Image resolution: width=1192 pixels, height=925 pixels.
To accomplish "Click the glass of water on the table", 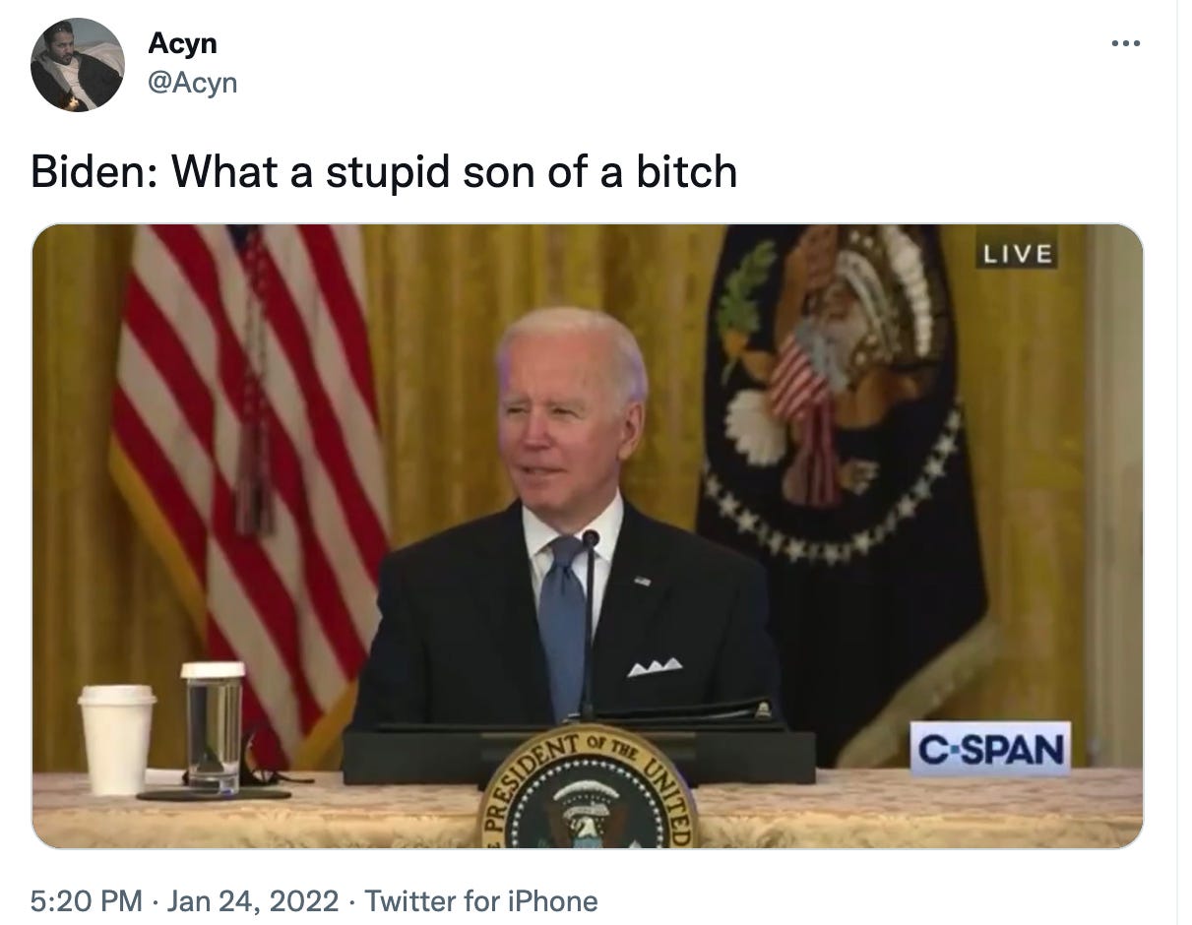I will click(x=213, y=726).
